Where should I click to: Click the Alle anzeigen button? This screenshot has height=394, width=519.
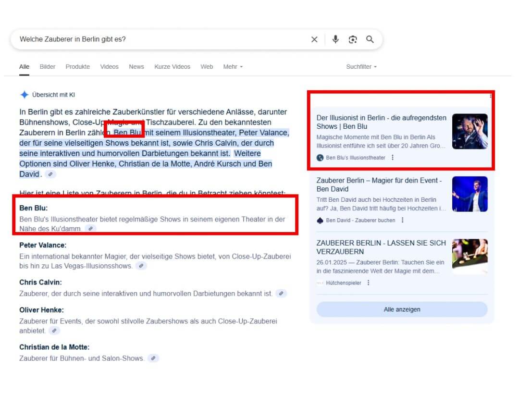coord(402,309)
